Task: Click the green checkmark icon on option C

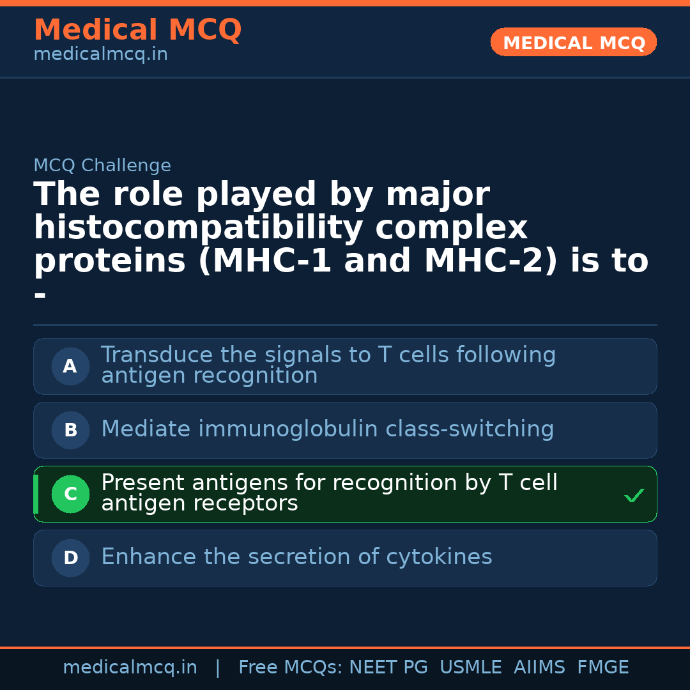Action: coord(634,495)
